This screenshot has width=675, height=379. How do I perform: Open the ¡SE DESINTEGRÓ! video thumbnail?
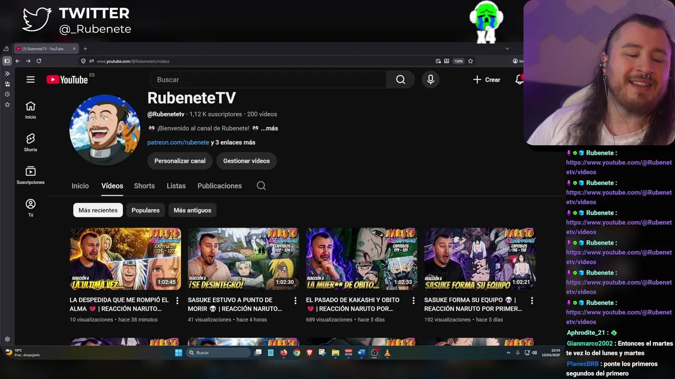click(243, 258)
